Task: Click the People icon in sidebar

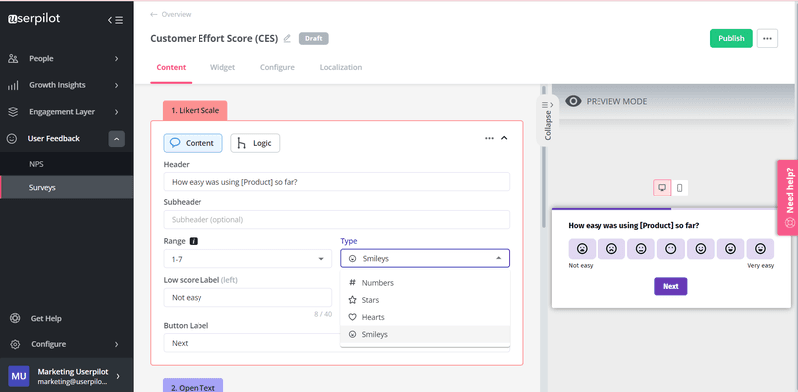Action: 13,59
